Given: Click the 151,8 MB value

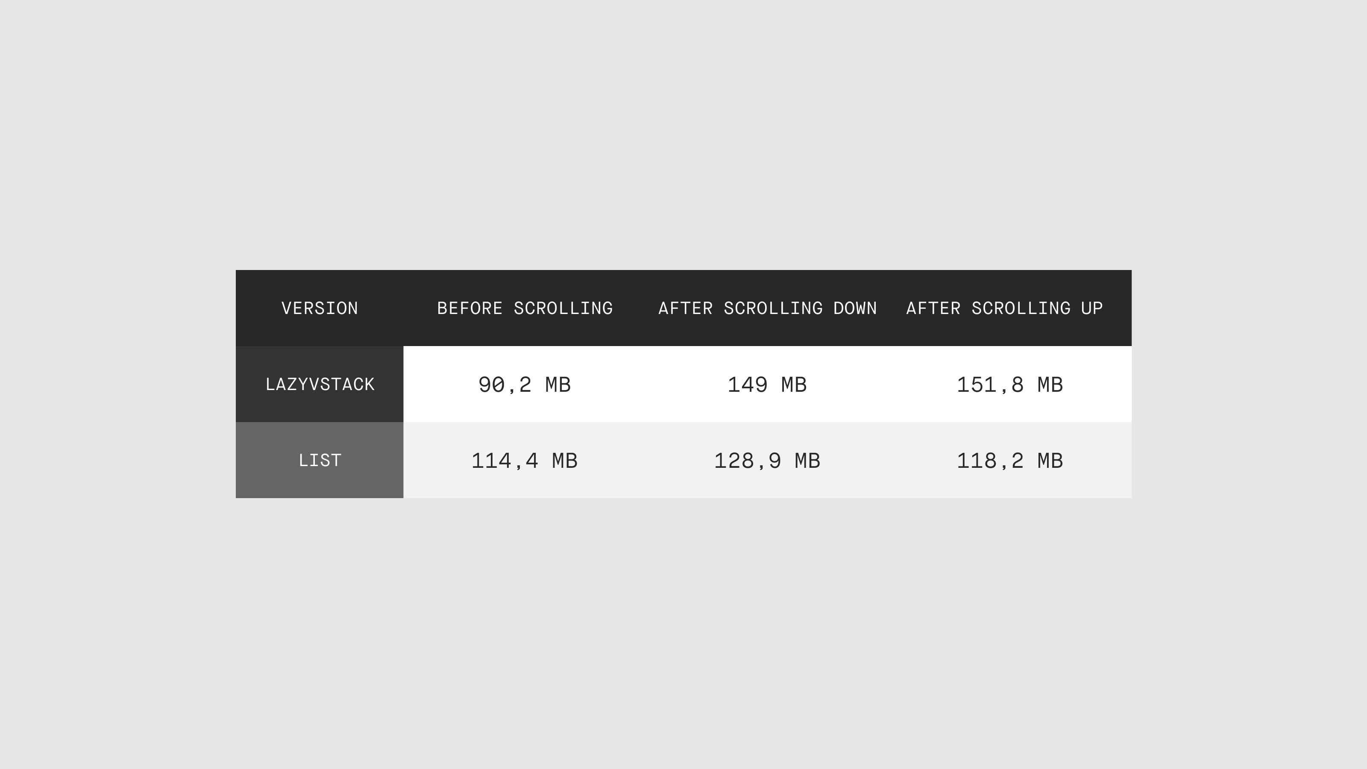Looking at the screenshot, I should click(x=1010, y=384).
